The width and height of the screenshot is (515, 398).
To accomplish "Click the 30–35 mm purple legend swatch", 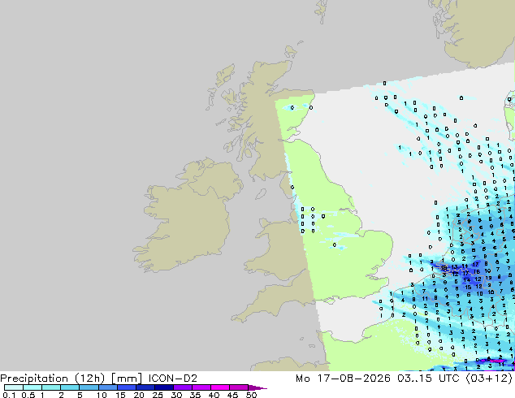I will (183, 387).
